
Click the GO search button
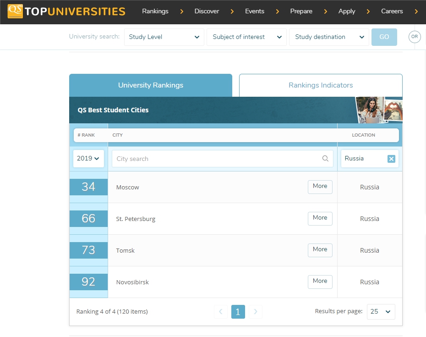tap(384, 37)
